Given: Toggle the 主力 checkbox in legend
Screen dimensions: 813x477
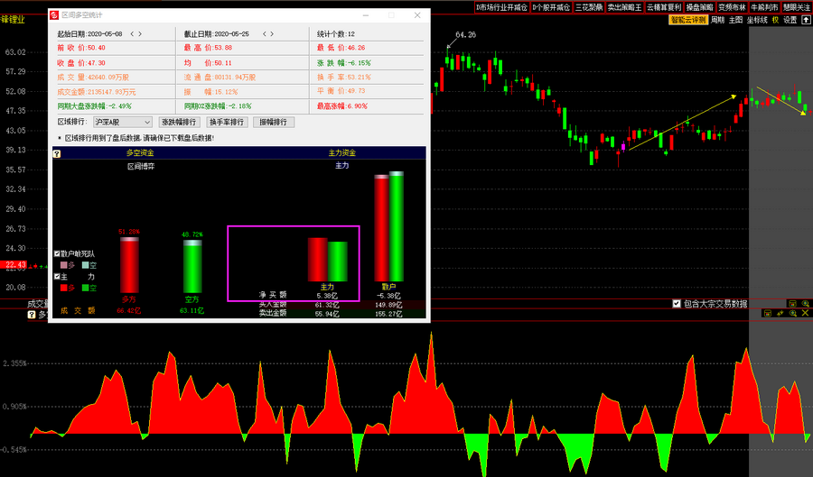Looking at the screenshot, I should pyautogui.click(x=59, y=277).
